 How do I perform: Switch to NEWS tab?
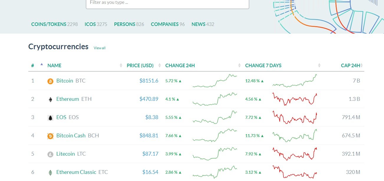(203, 24)
